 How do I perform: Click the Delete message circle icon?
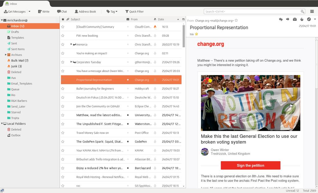click(309, 19)
